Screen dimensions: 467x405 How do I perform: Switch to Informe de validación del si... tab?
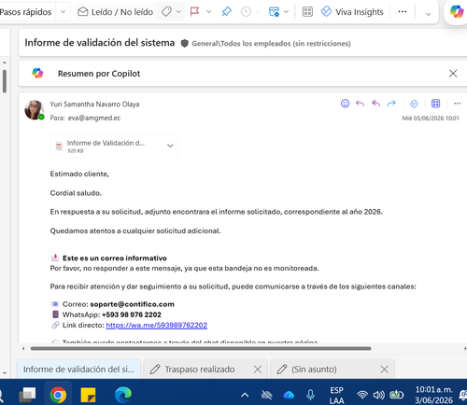[78, 370]
